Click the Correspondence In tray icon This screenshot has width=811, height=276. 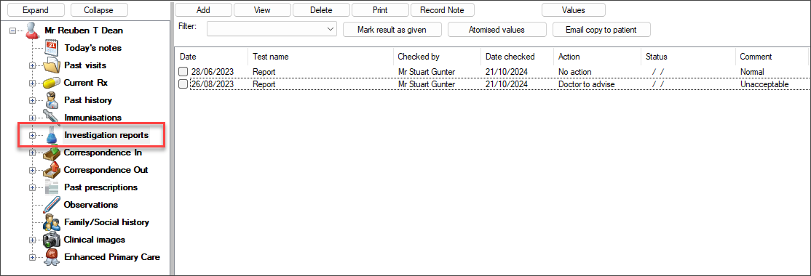[52, 153]
